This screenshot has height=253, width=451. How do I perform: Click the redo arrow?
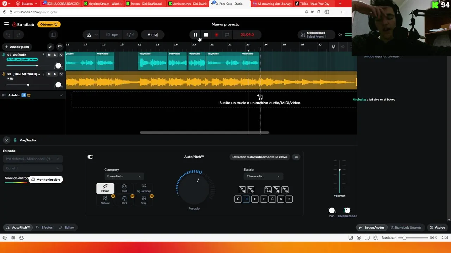tap(18, 34)
